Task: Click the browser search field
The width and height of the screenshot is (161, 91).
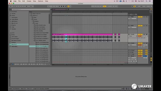Action: pyautogui.click(x=31, y=9)
